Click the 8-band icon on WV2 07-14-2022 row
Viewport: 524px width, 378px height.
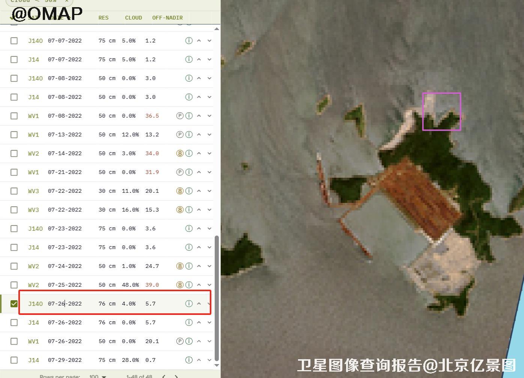180,153
